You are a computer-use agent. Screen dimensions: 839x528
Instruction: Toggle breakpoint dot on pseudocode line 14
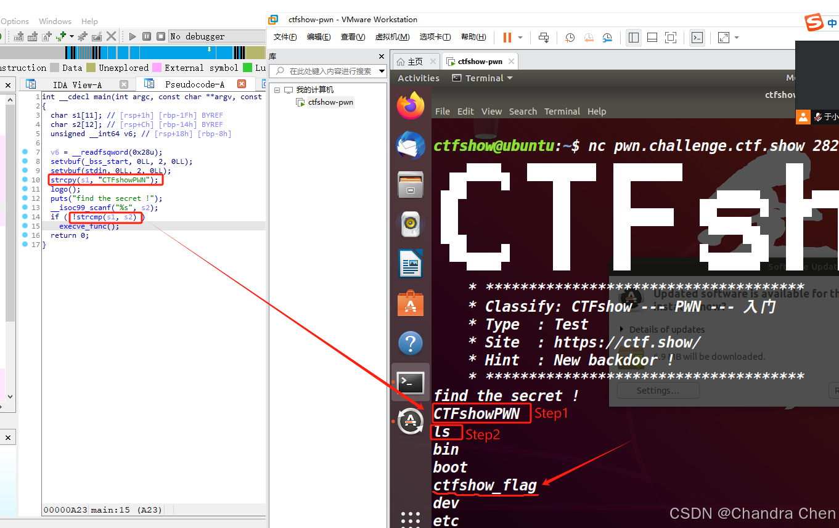(25, 217)
